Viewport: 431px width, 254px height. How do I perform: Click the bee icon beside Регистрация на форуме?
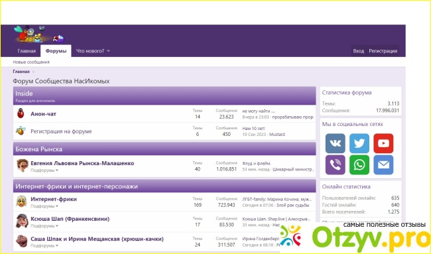21,131
